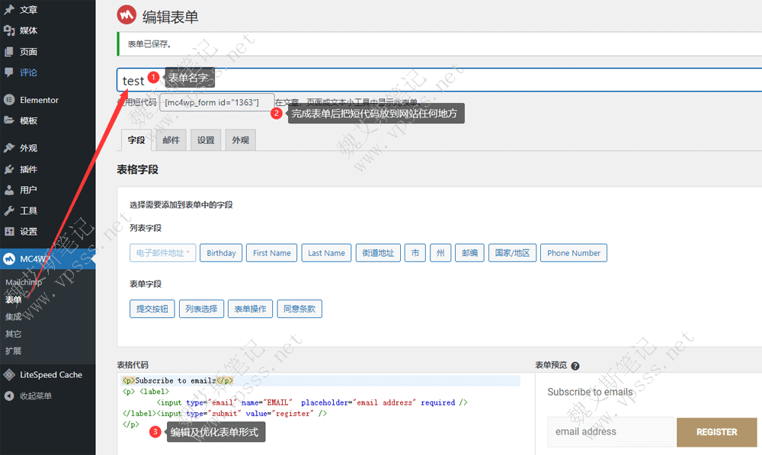Insert the 提交按钮 form field
This screenshot has height=455, width=762.
pos(152,309)
